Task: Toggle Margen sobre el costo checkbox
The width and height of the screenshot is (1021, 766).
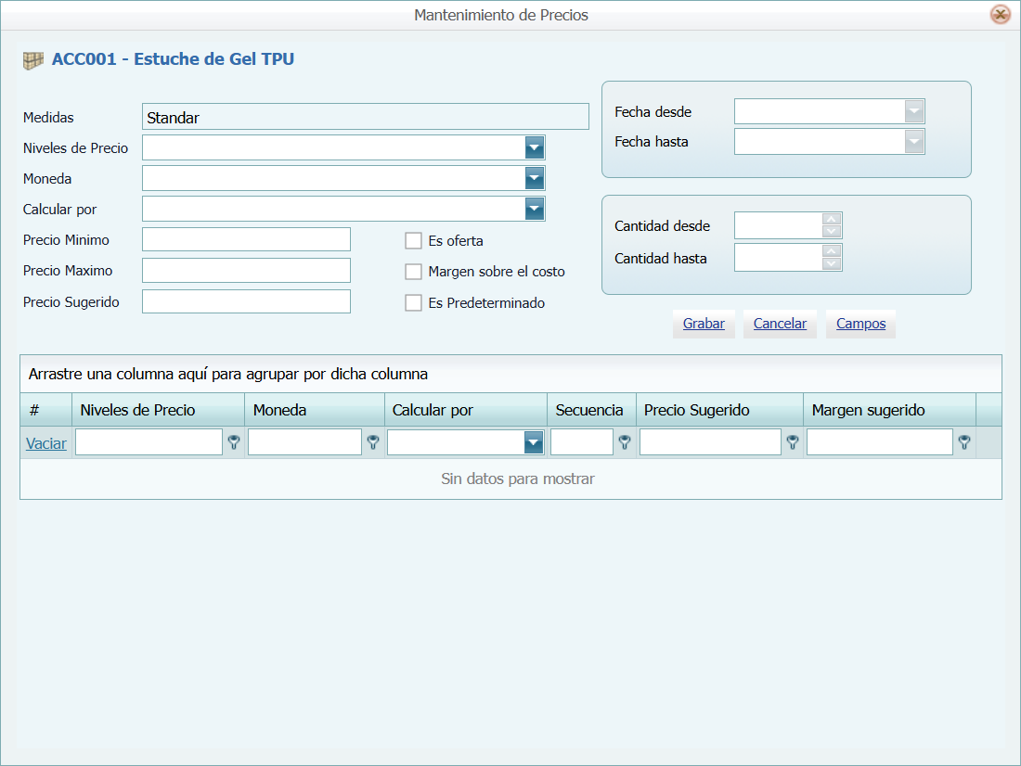Action: (x=414, y=272)
